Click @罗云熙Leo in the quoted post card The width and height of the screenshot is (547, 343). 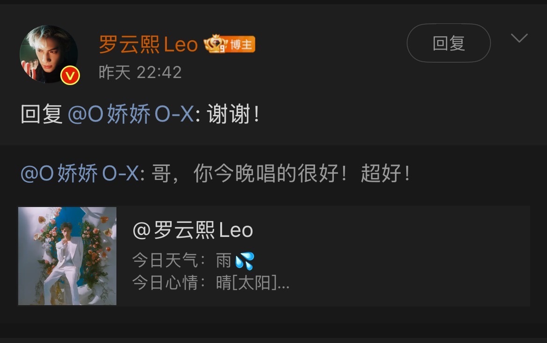point(193,230)
